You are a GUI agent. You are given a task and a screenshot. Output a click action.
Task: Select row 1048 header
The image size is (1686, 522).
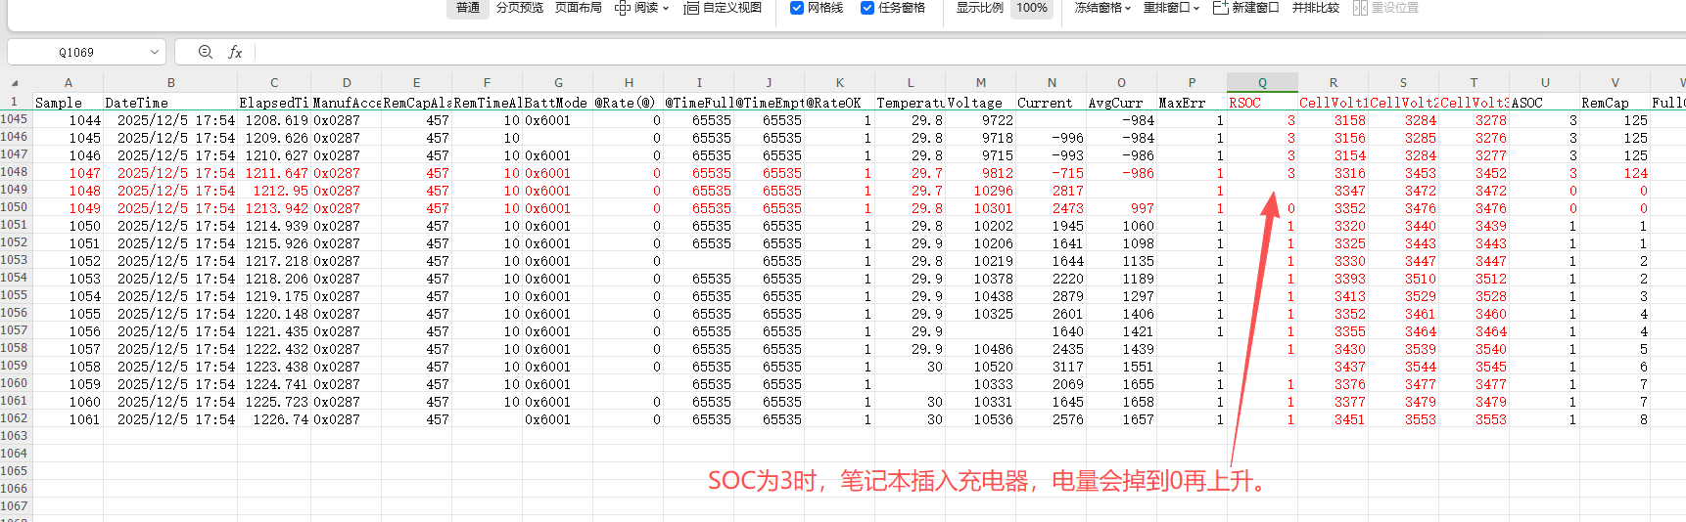coord(15,172)
